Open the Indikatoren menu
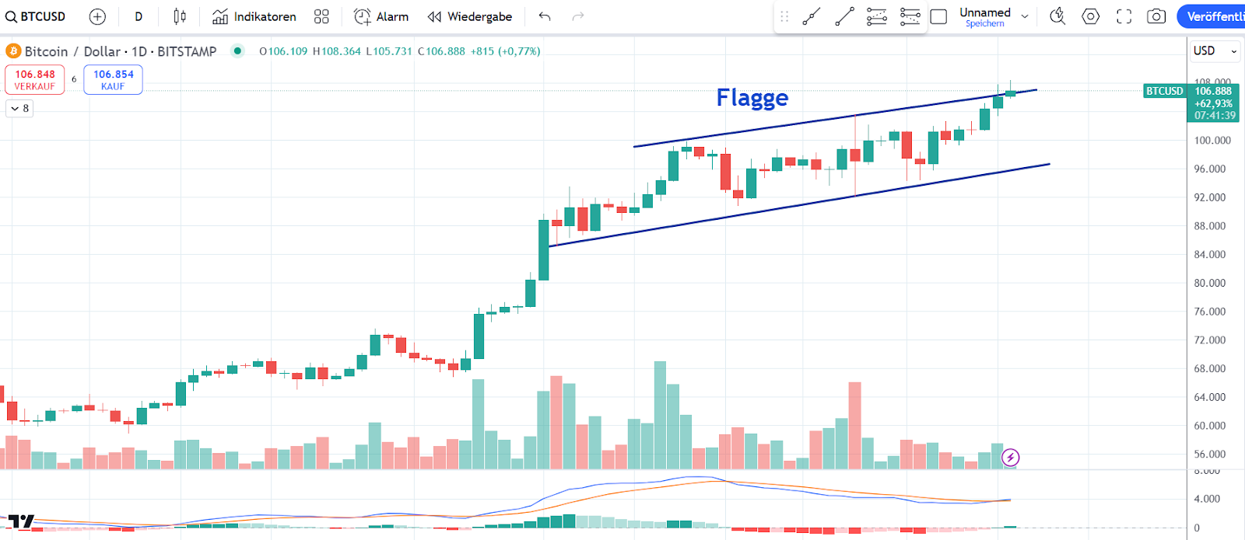 (x=254, y=16)
